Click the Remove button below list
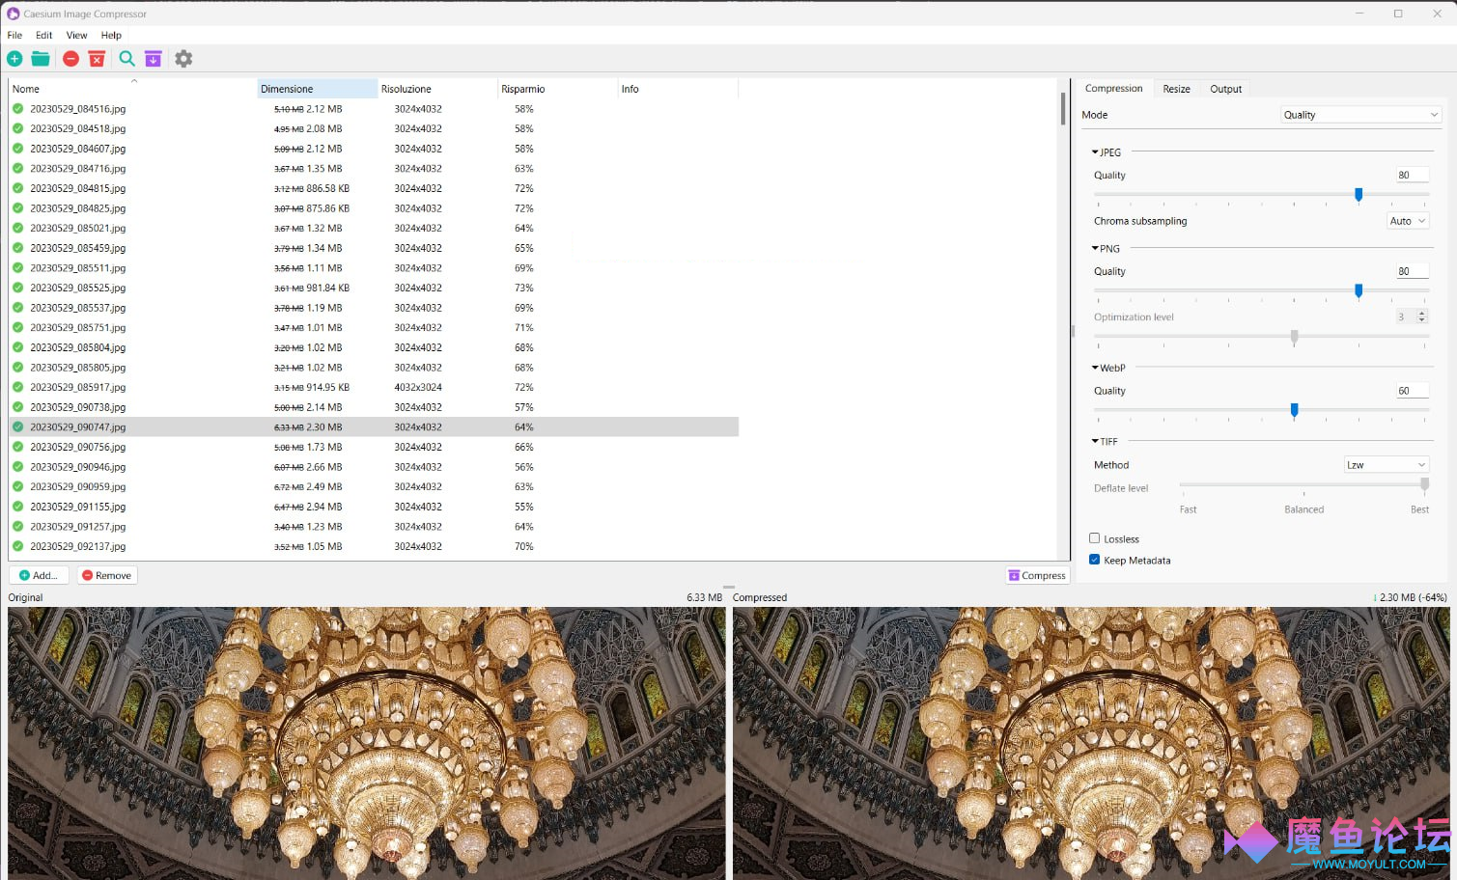1457x880 pixels. coord(106,575)
